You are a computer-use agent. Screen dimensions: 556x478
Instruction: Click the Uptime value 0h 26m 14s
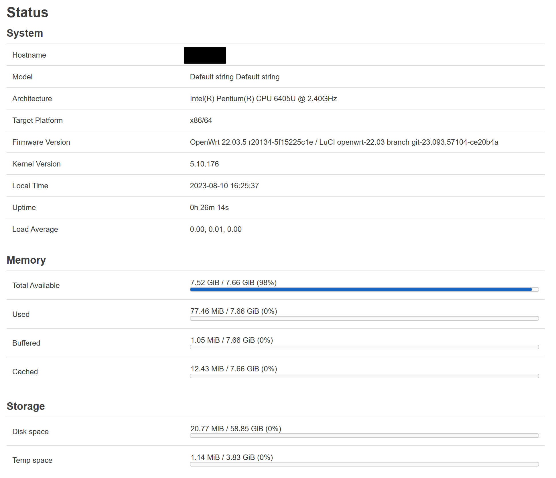209,207
